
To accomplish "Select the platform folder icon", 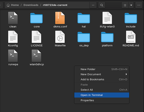I will 107,37.
